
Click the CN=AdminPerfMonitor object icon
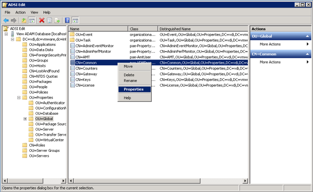pyautogui.click(x=73, y=51)
